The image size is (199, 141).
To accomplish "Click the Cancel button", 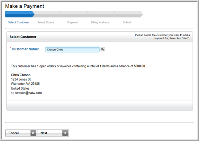I will click(x=21, y=133).
